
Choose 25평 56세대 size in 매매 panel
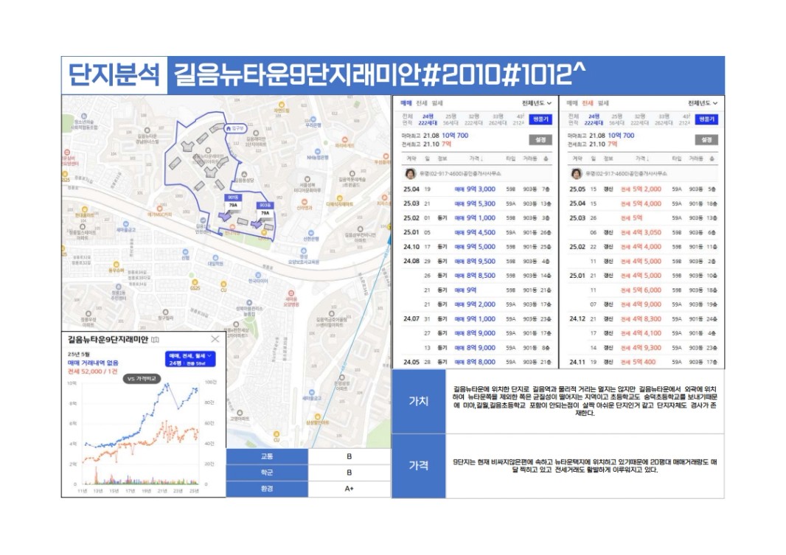(451, 119)
